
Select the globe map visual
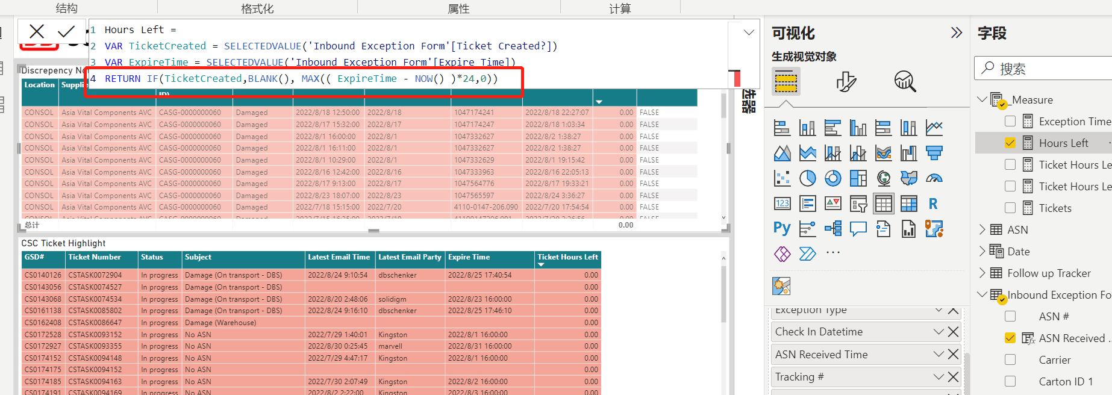[884, 178]
